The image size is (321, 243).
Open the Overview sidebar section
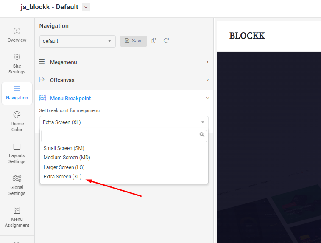point(17,35)
